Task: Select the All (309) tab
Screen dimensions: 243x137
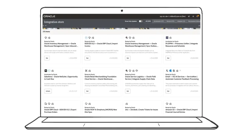Action: [148, 21]
